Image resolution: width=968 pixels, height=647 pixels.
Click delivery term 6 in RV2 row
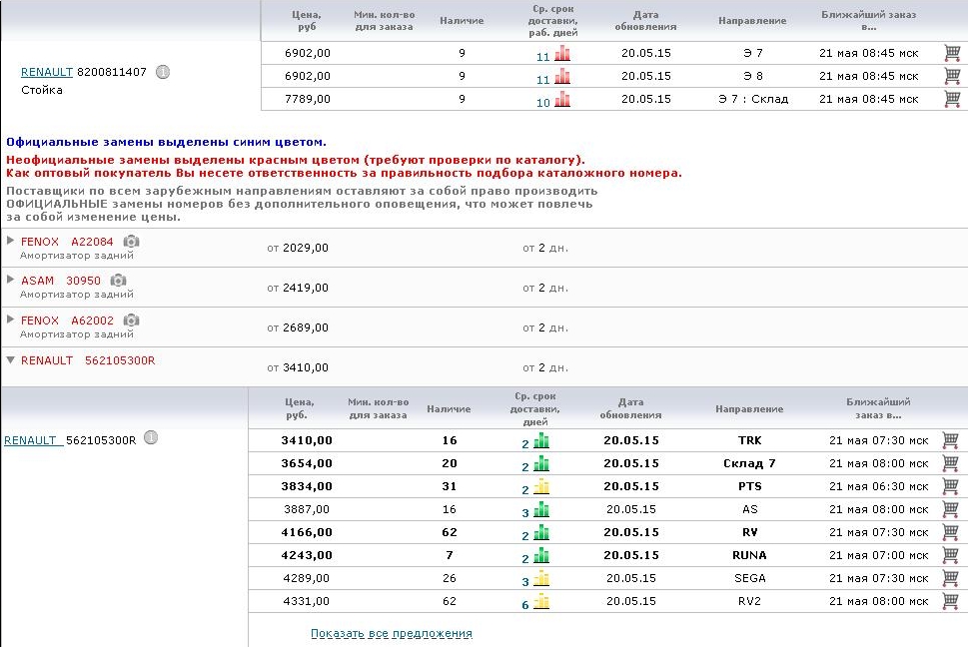click(525, 605)
